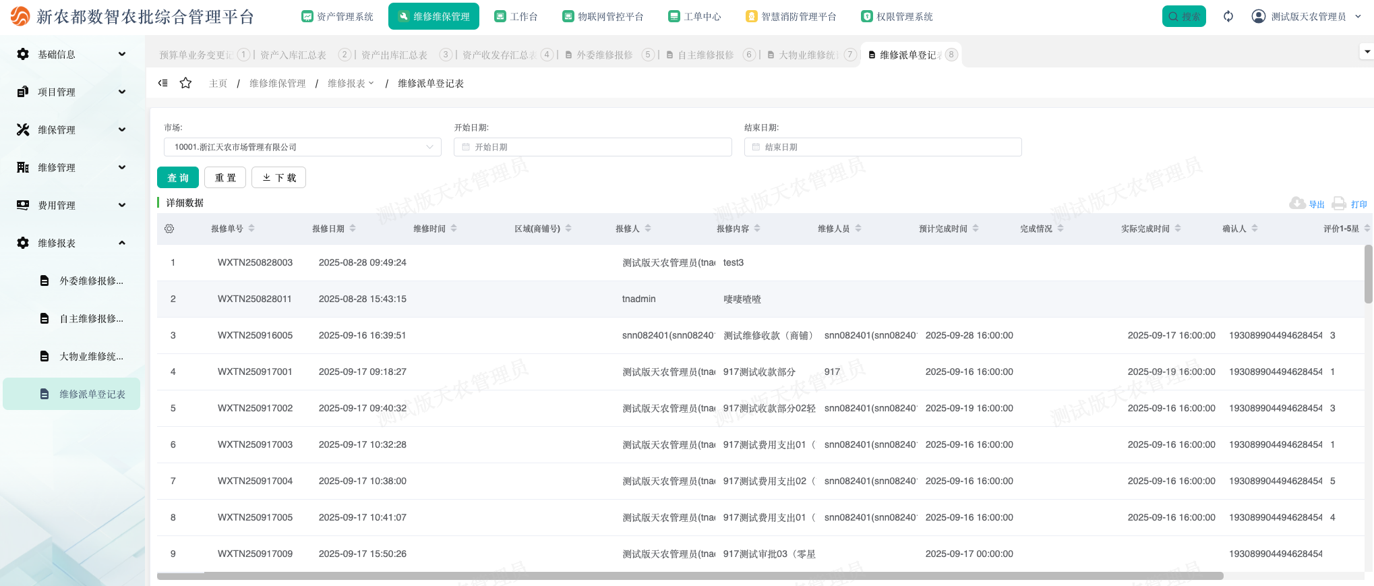Sort by 报修日期 column sort icon
1374x586 pixels.
pos(353,229)
